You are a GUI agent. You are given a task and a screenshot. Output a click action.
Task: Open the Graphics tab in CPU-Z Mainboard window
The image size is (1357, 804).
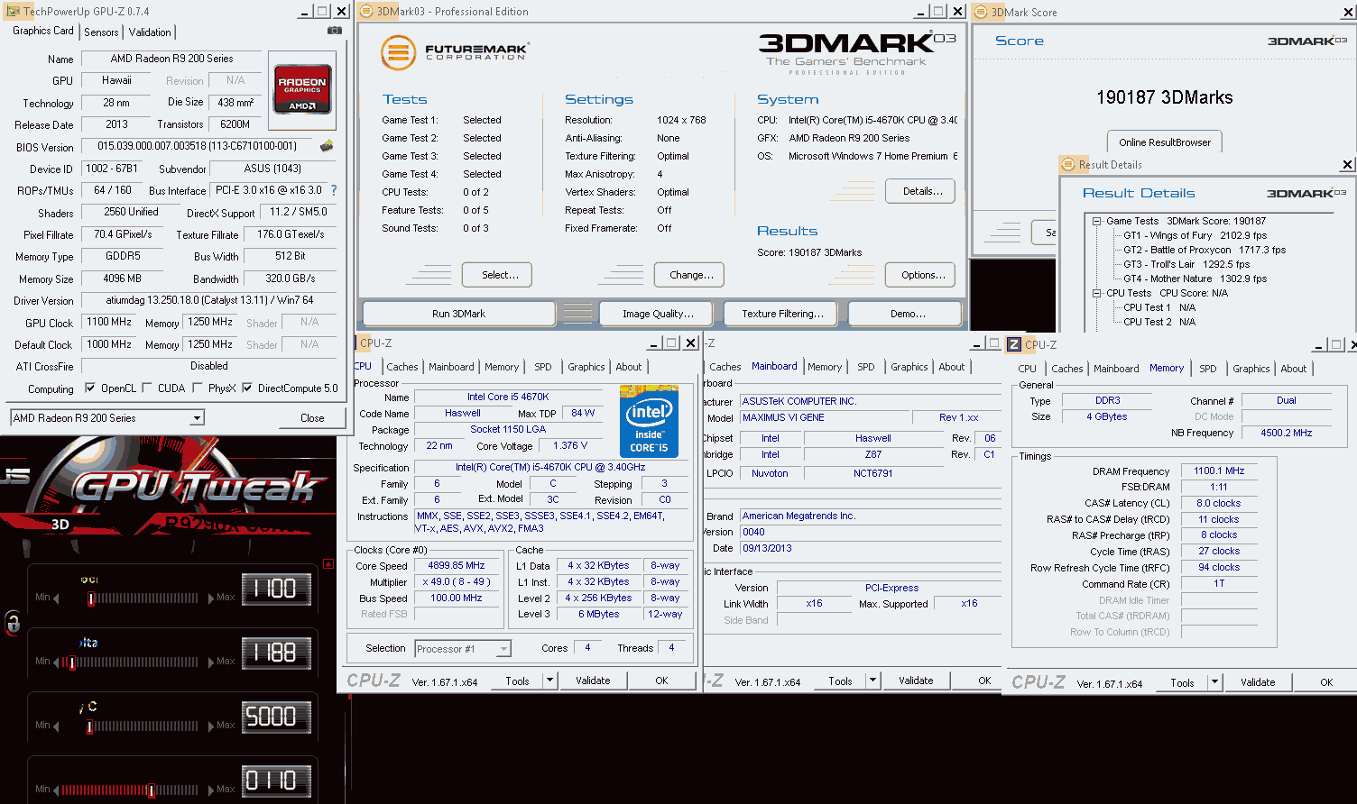pos(909,367)
